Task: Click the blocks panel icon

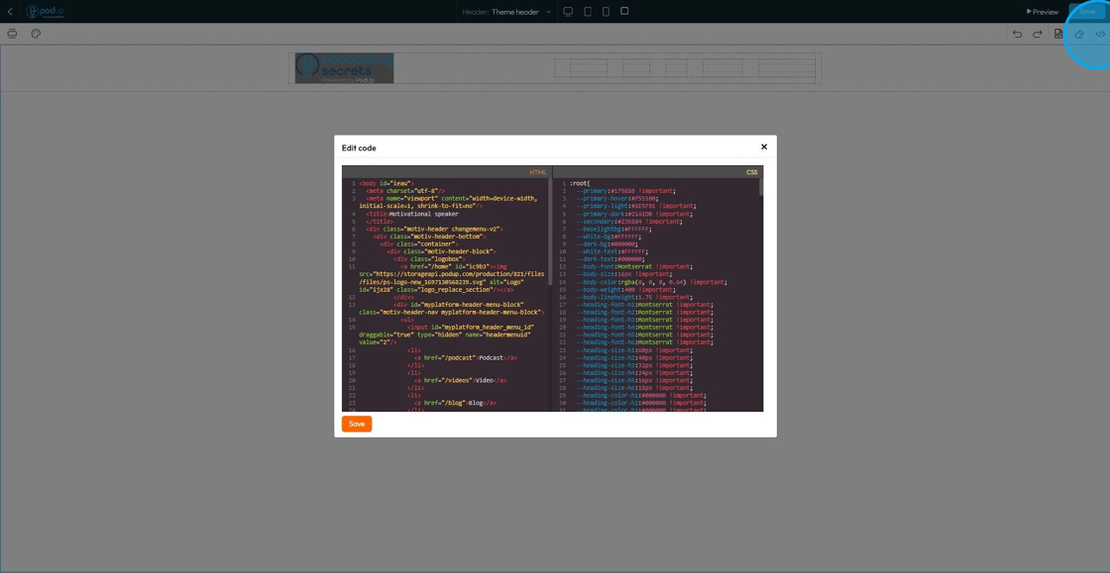Action: coord(12,34)
